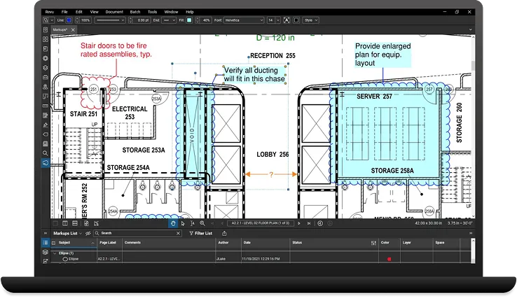Viewport: 517px width, 298px height.
Task: Click the blue Line color swatch
Action: (69, 20)
